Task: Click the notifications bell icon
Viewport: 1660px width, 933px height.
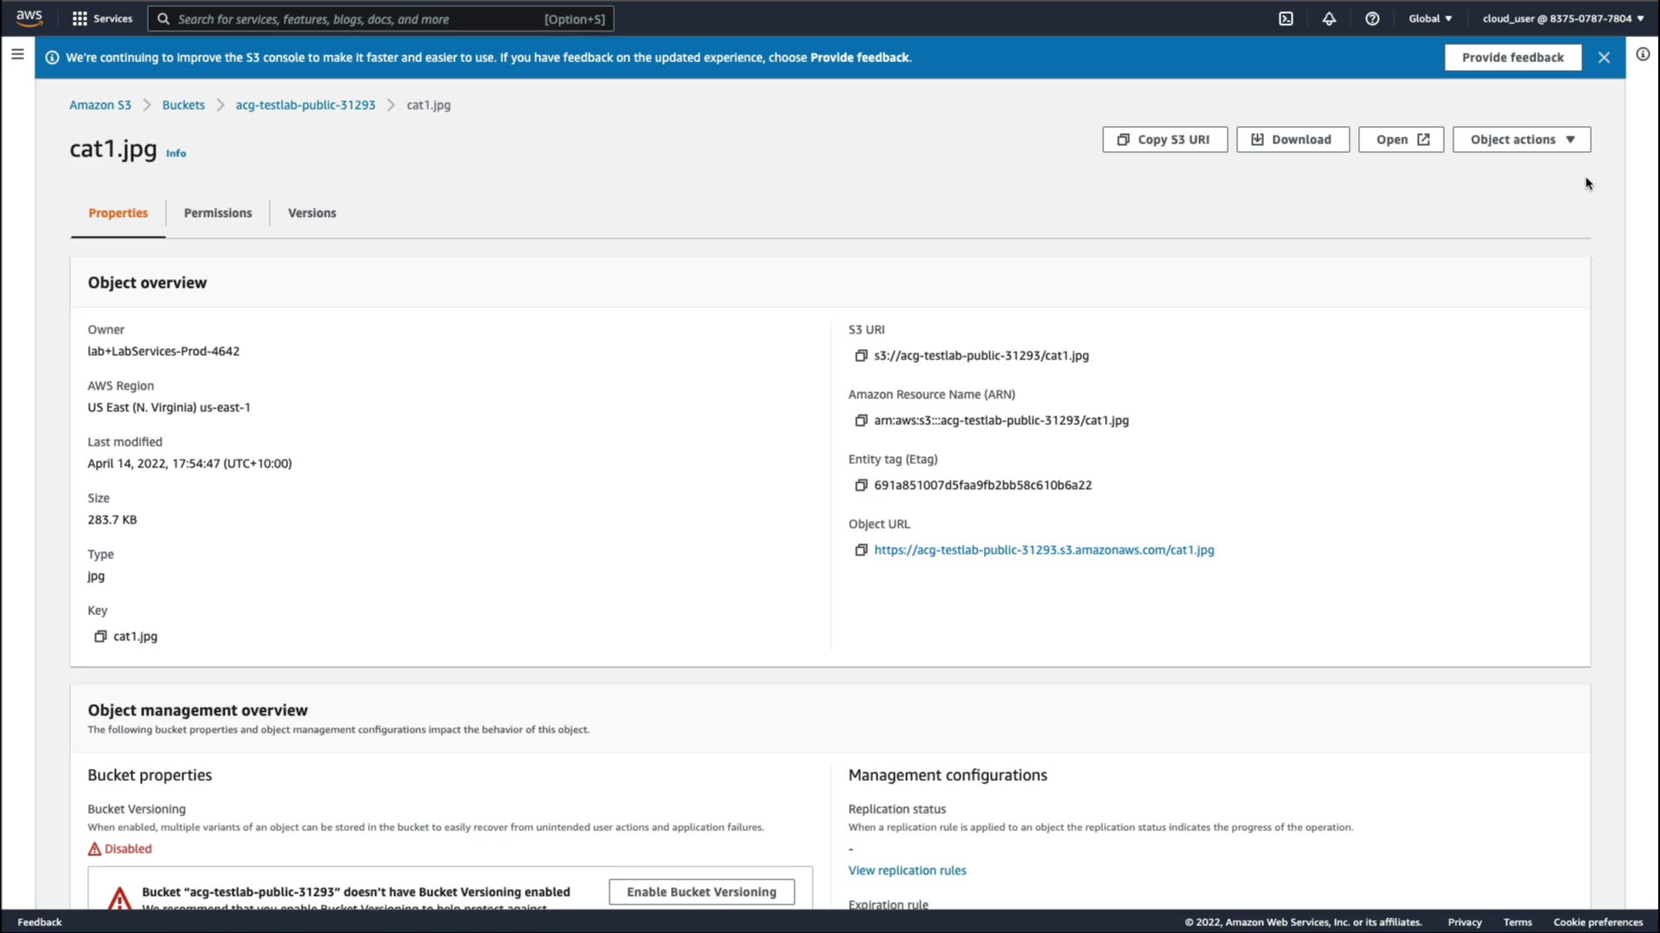Action: (1329, 18)
